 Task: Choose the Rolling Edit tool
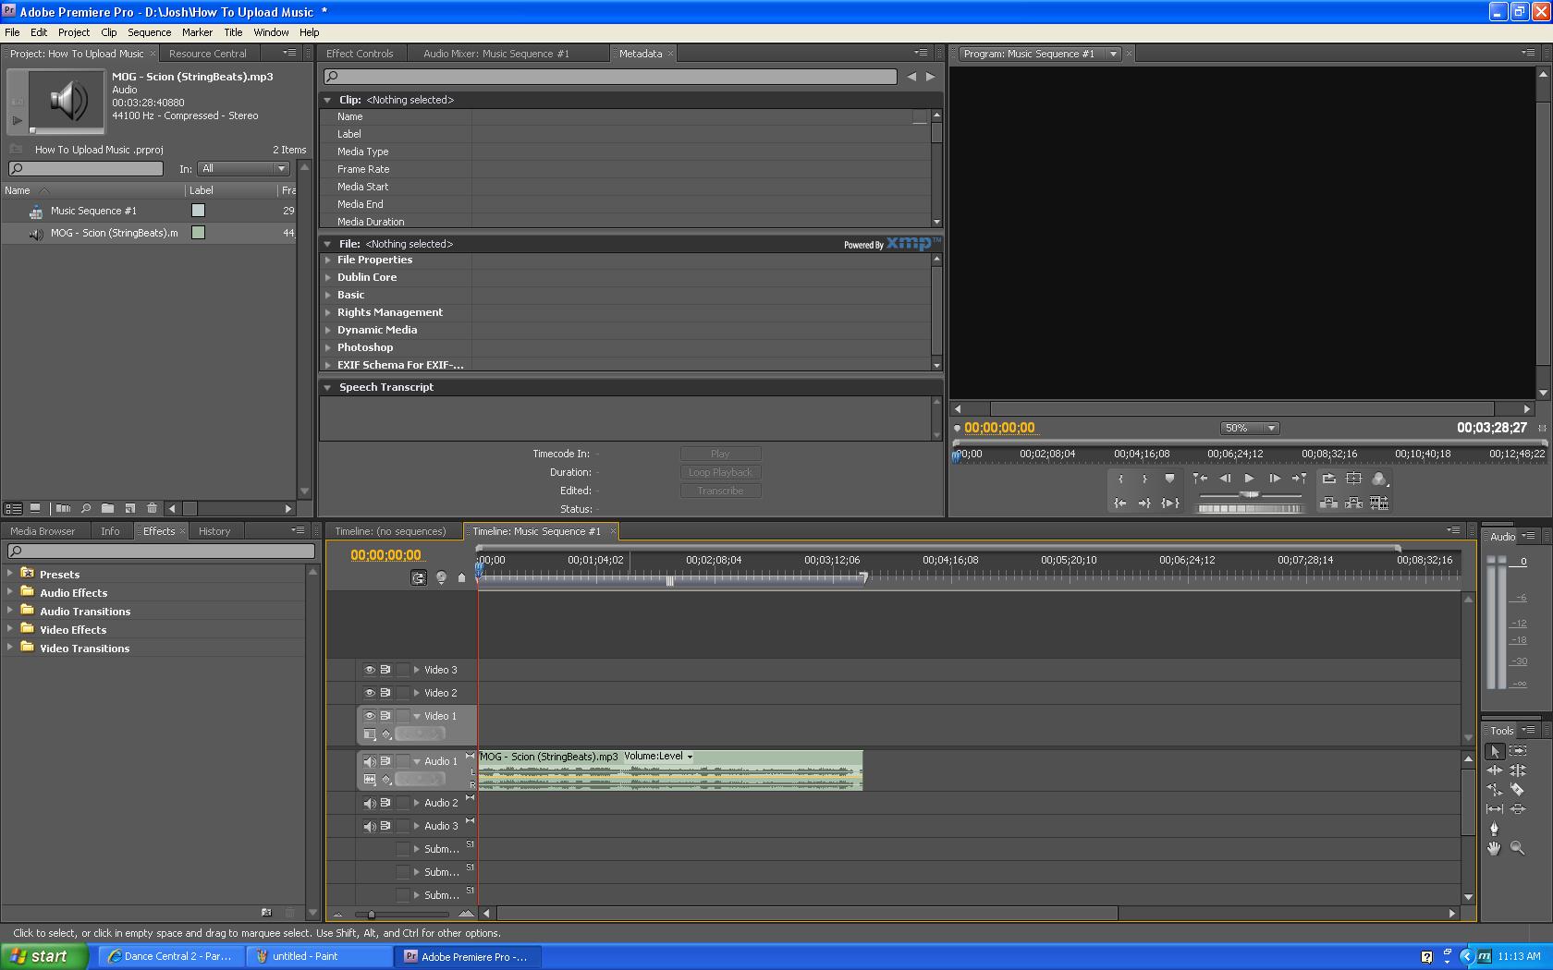[x=1518, y=770]
